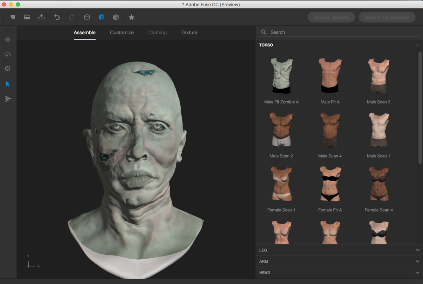Click the Save to CC Libraries button
This screenshot has width=423, height=284.
[387, 17]
